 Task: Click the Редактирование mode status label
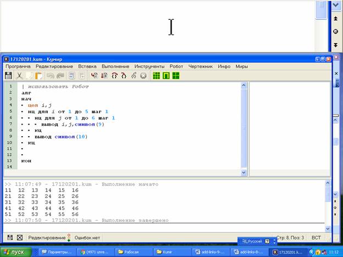(x=47, y=238)
